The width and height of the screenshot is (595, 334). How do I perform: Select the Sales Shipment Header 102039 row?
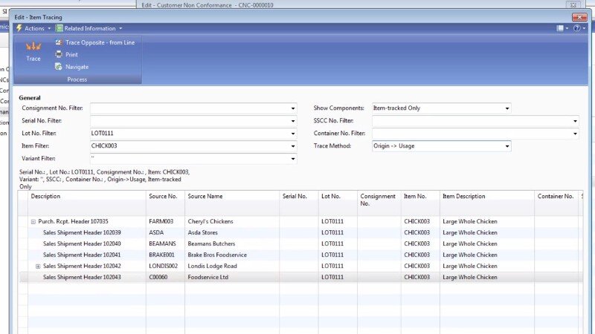(82, 232)
